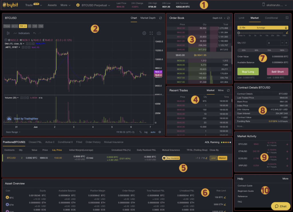Remove the Volume indicator from the chart

coord(27,98)
